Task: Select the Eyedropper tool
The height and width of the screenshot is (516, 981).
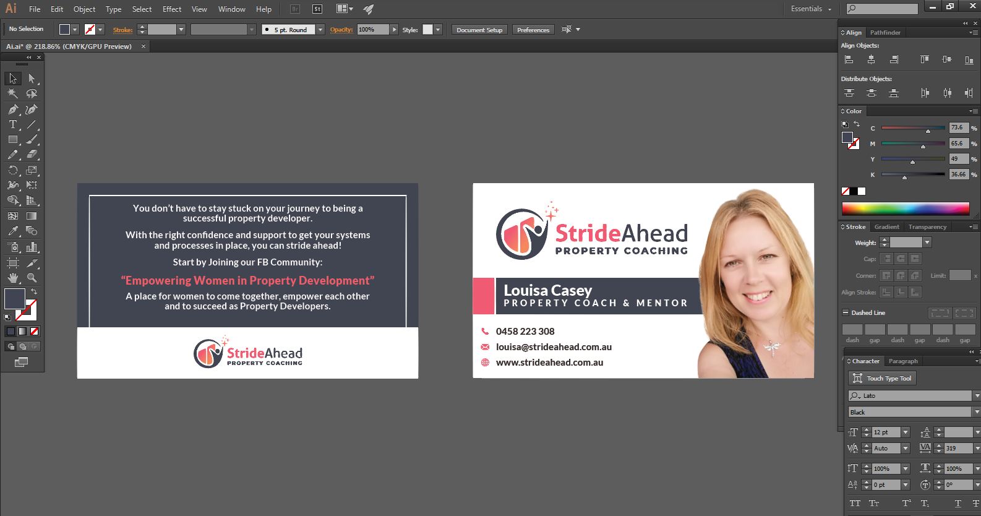Action: pyautogui.click(x=13, y=231)
